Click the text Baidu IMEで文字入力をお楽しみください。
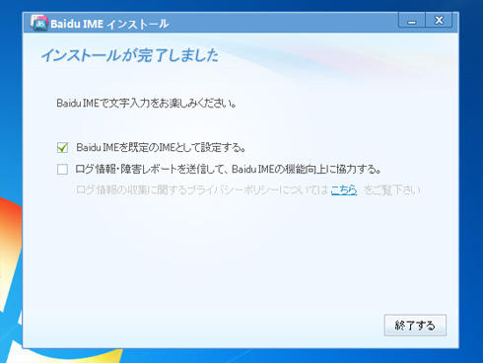 (147, 104)
